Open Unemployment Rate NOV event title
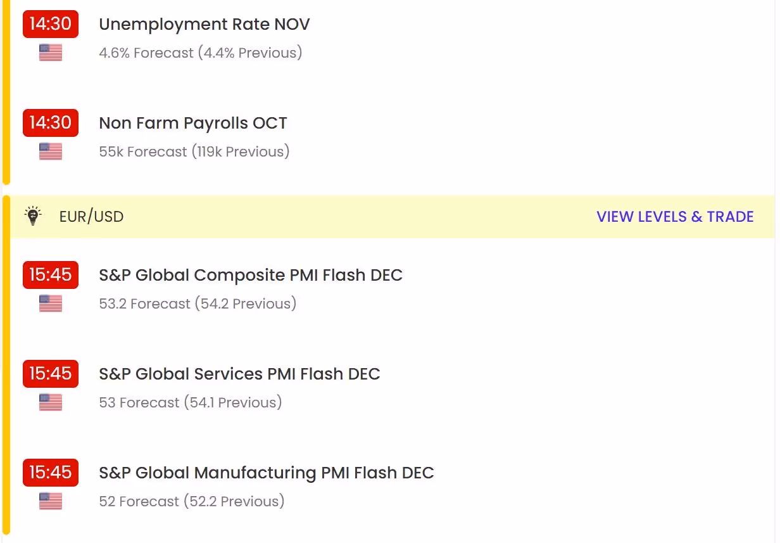 coord(204,25)
